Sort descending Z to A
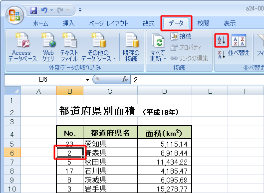Screen dimensions: 264x193 222,54
